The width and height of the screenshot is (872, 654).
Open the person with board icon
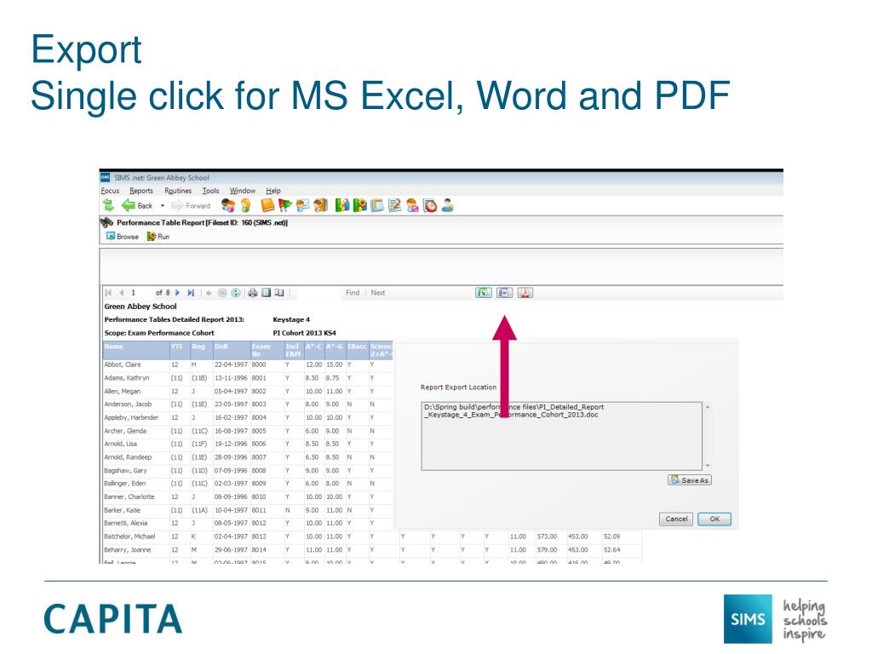pos(302,205)
